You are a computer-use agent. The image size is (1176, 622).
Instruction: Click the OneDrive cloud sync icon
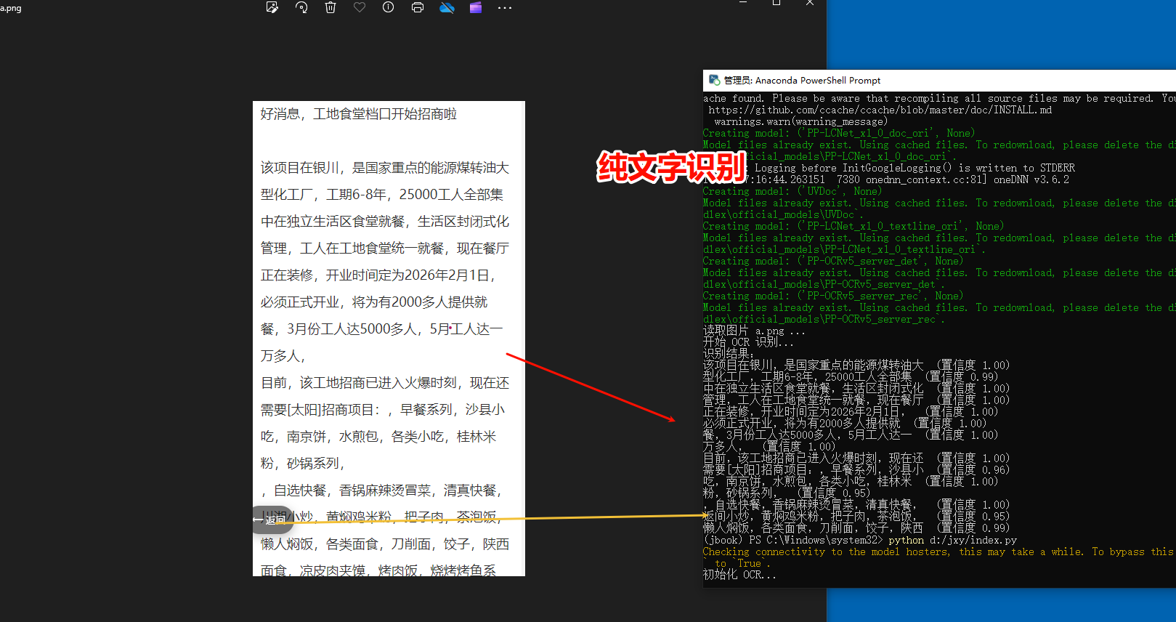point(447,7)
